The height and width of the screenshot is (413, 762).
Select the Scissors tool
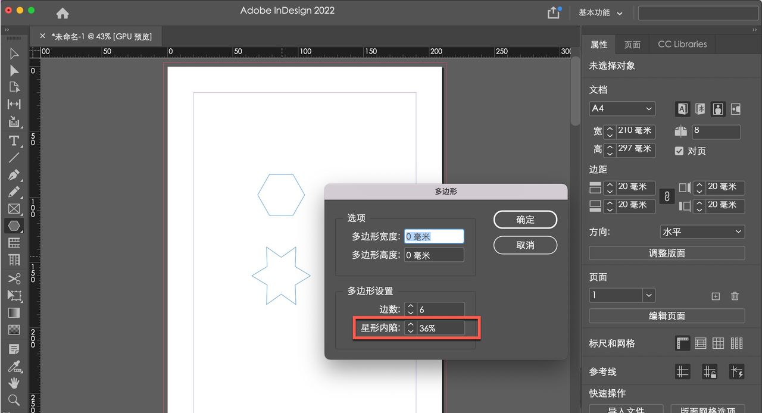(x=14, y=280)
